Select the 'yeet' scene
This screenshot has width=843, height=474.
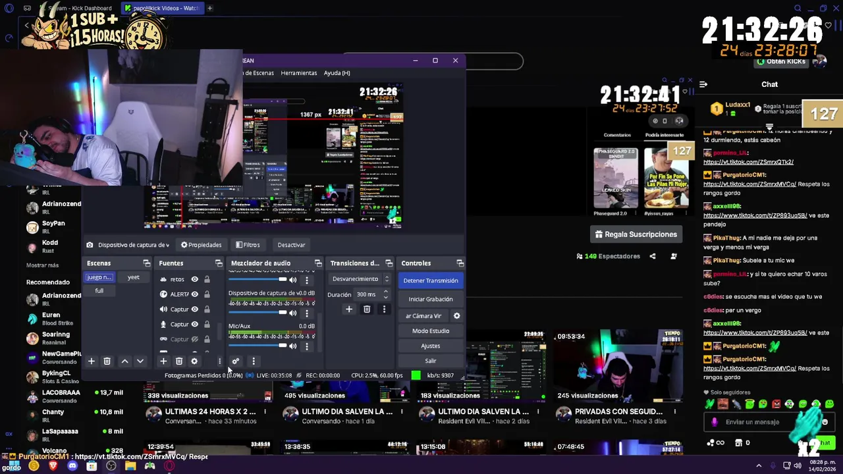[x=134, y=277]
